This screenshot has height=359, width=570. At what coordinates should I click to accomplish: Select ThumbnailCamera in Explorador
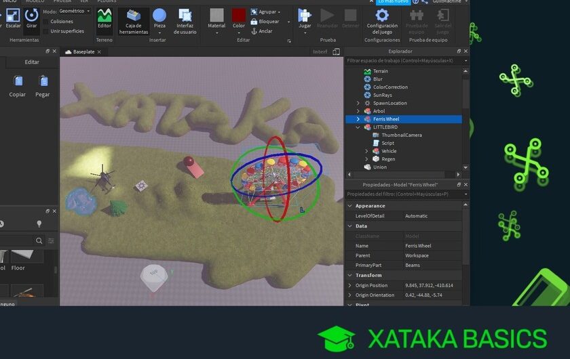coord(401,135)
